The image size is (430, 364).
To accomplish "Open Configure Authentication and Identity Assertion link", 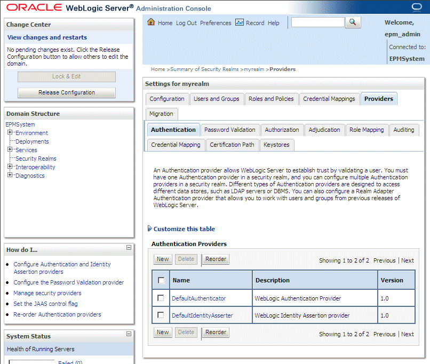I will pyautogui.click(x=62, y=268).
